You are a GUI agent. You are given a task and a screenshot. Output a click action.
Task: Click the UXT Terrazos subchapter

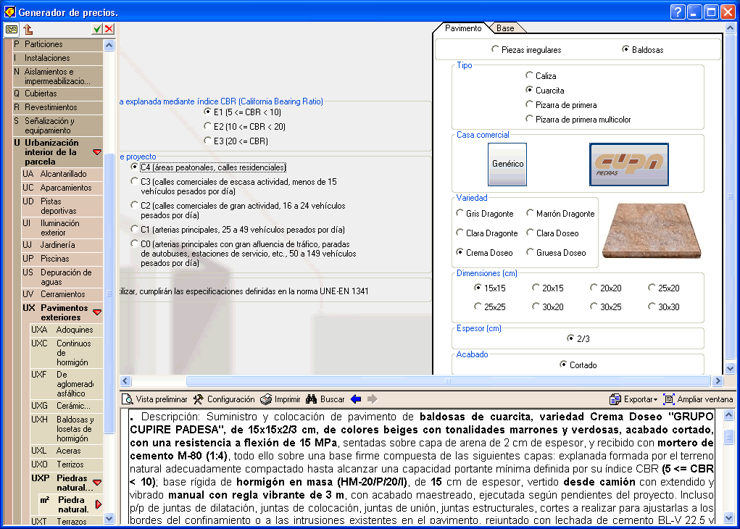point(66,521)
